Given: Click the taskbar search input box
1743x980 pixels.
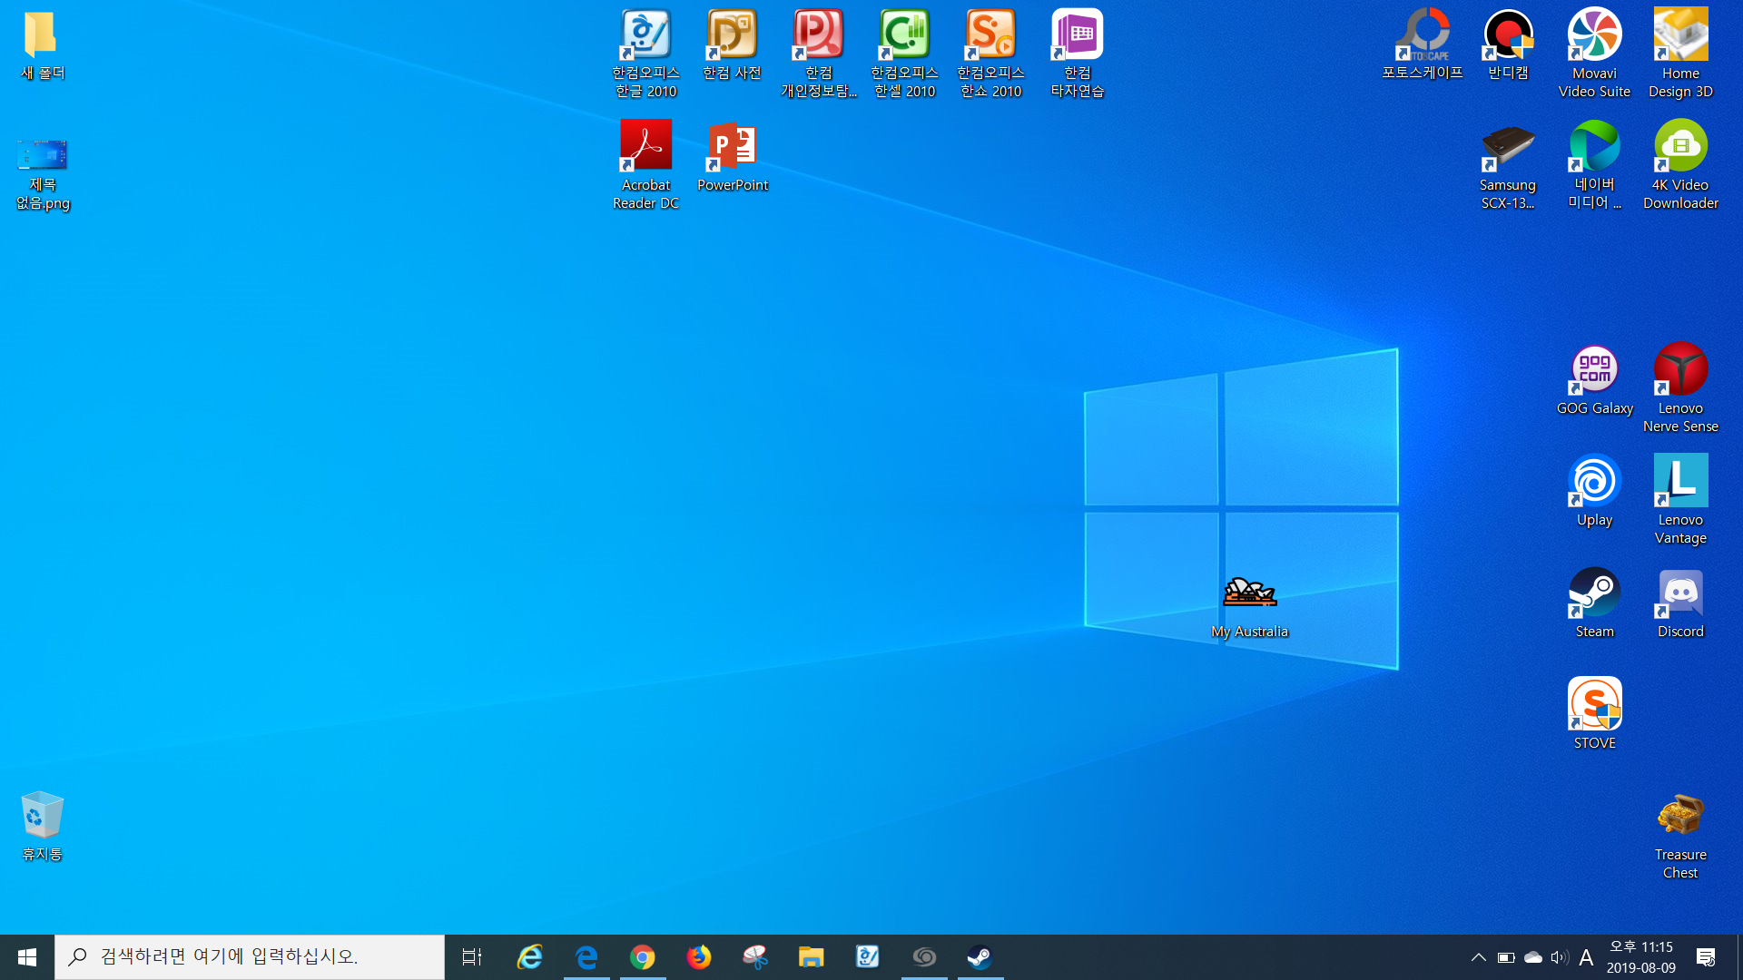Looking at the screenshot, I should pyautogui.click(x=250, y=957).
